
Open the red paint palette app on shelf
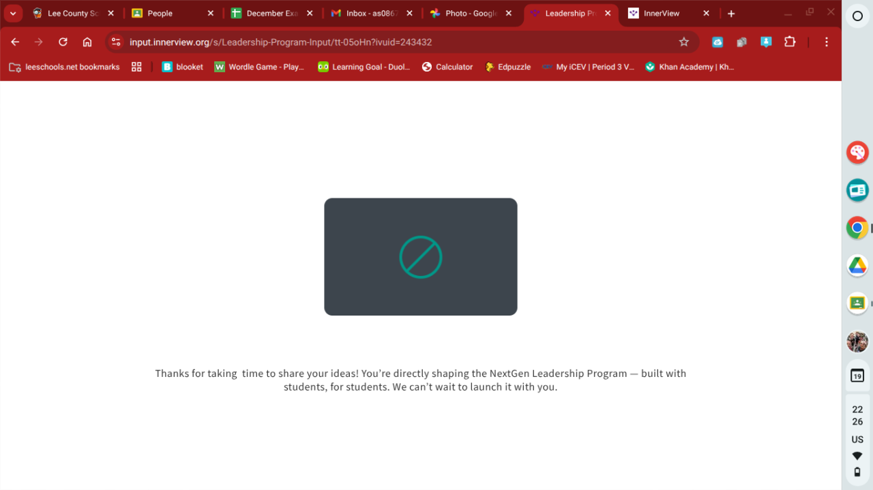[x=857, y=153]
